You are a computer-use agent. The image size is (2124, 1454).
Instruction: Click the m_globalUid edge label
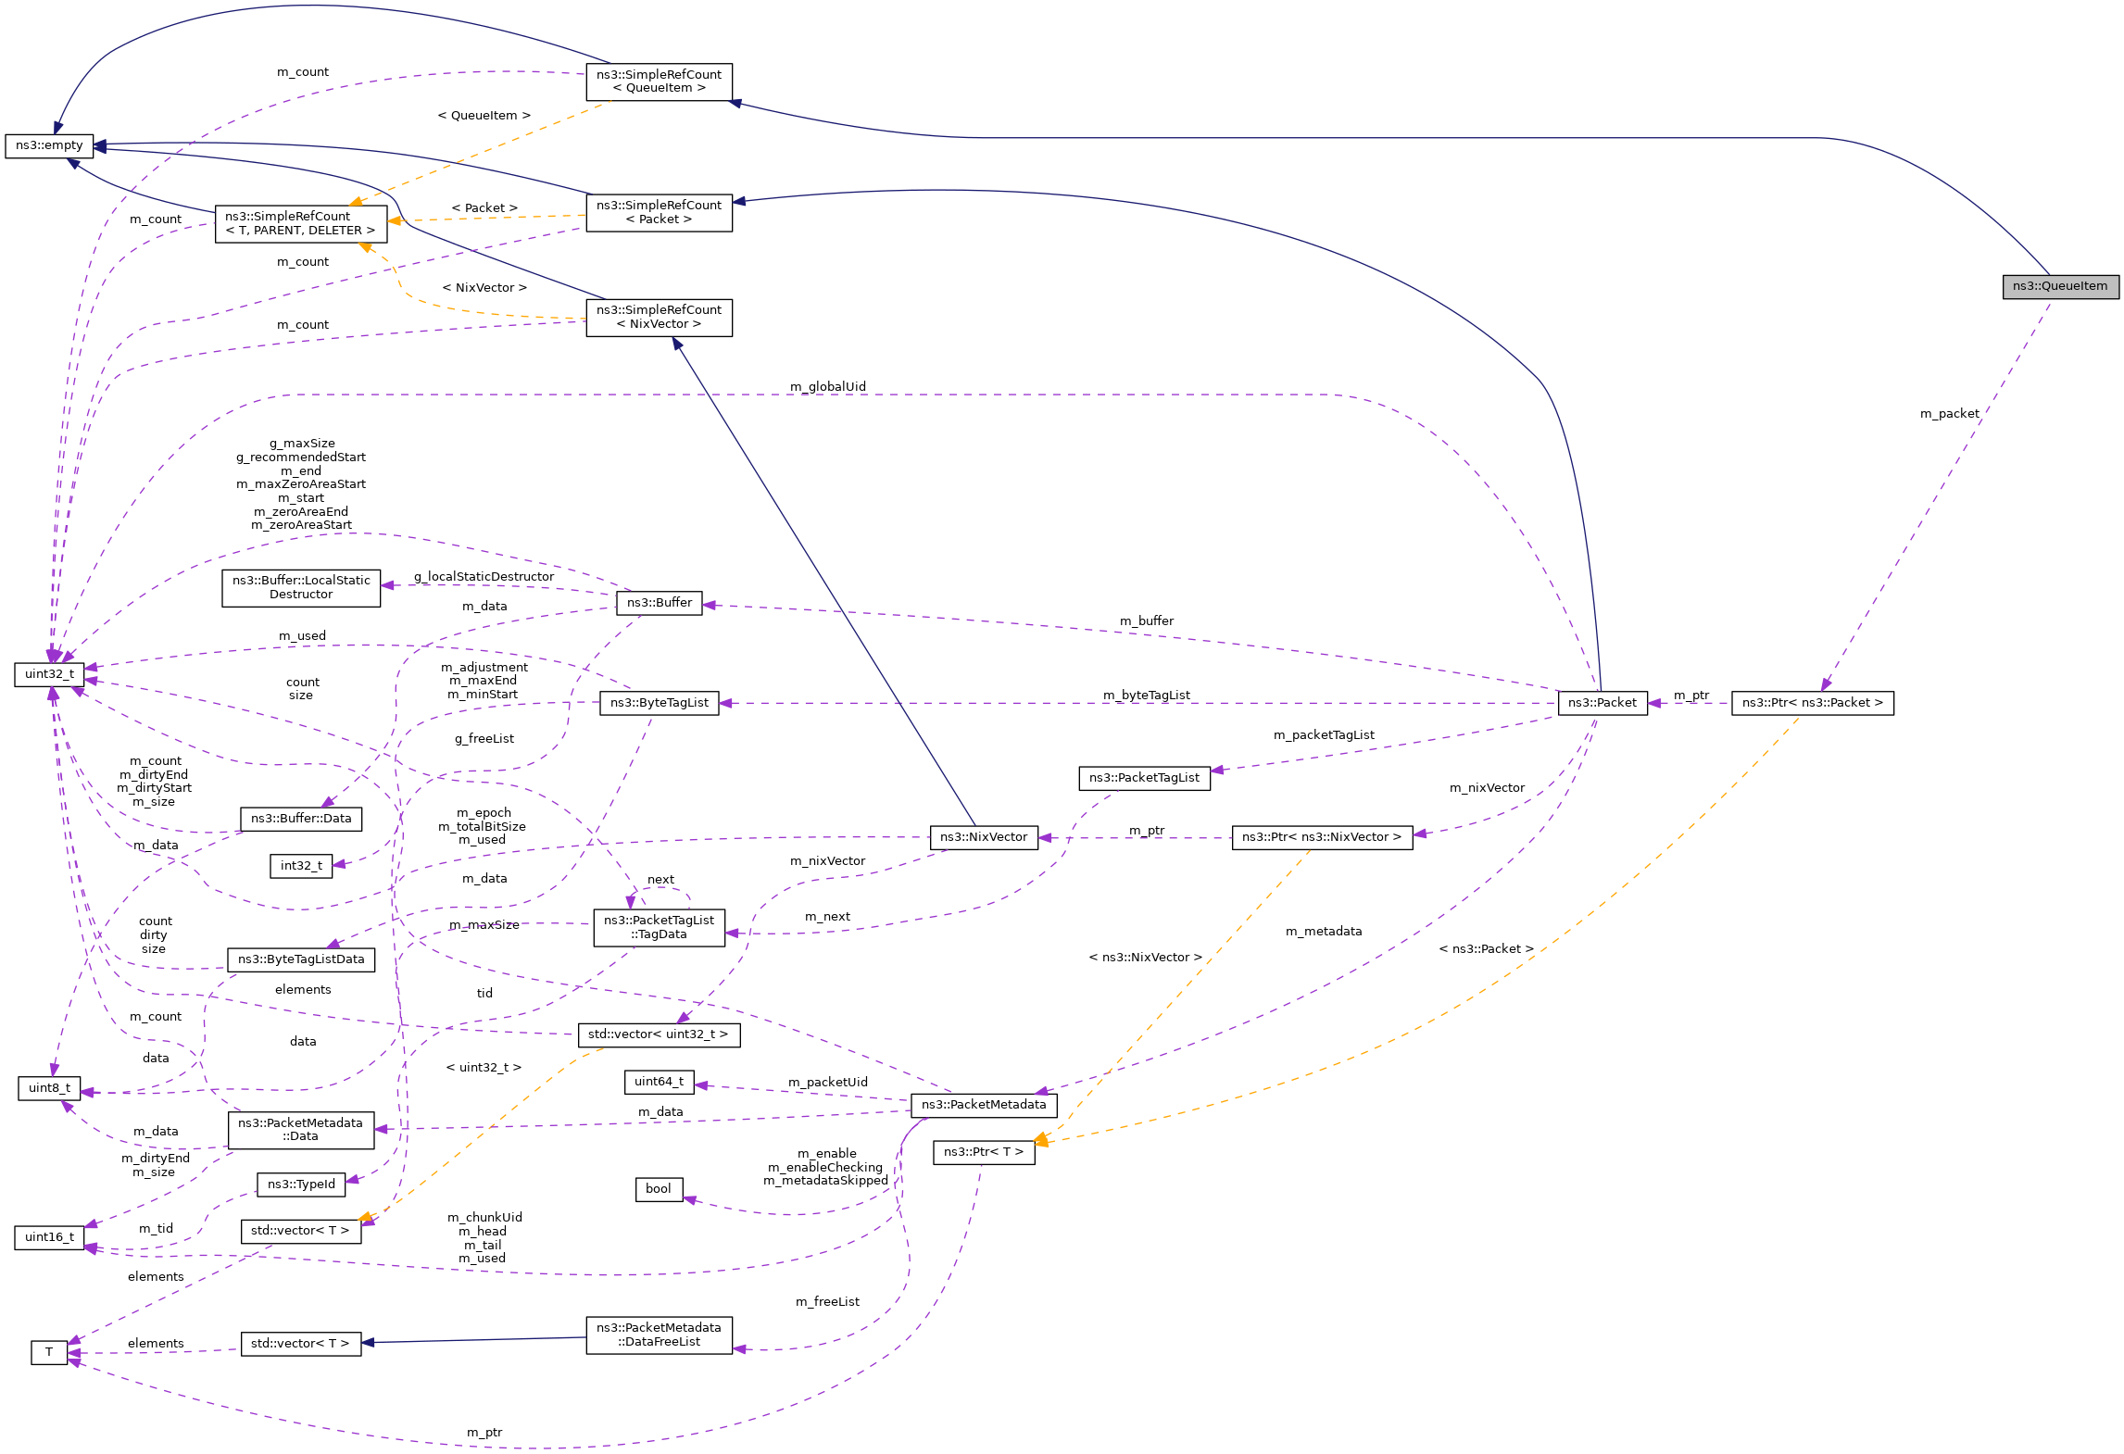pos(827,387)
